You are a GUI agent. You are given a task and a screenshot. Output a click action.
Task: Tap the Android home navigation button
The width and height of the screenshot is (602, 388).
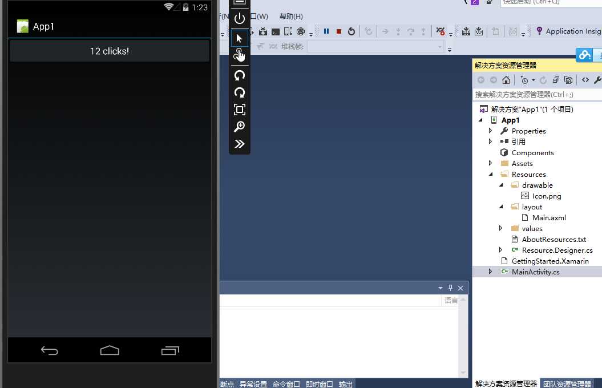point(110,350)
